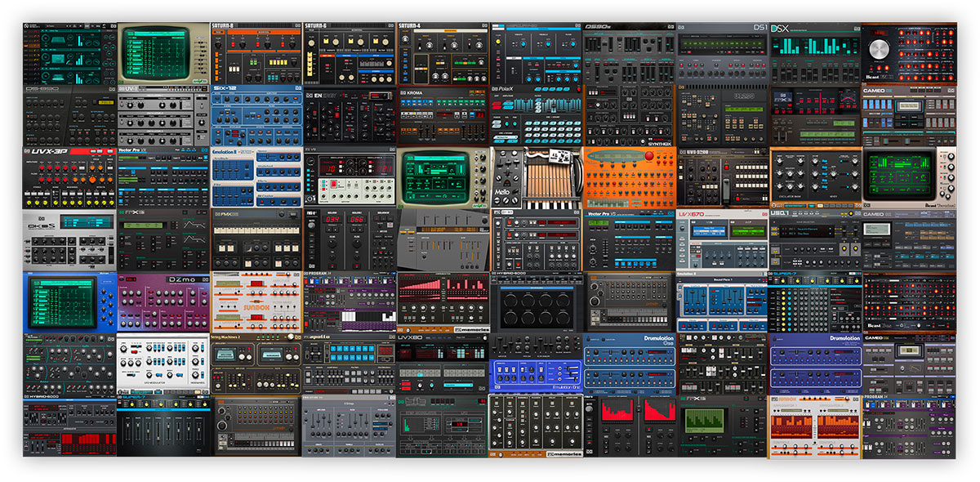Click the Kroma synth thumbnail
Image resolution: width=980 pixels, height=482 pixels.
pyautogui.click(x=443, y=114)
